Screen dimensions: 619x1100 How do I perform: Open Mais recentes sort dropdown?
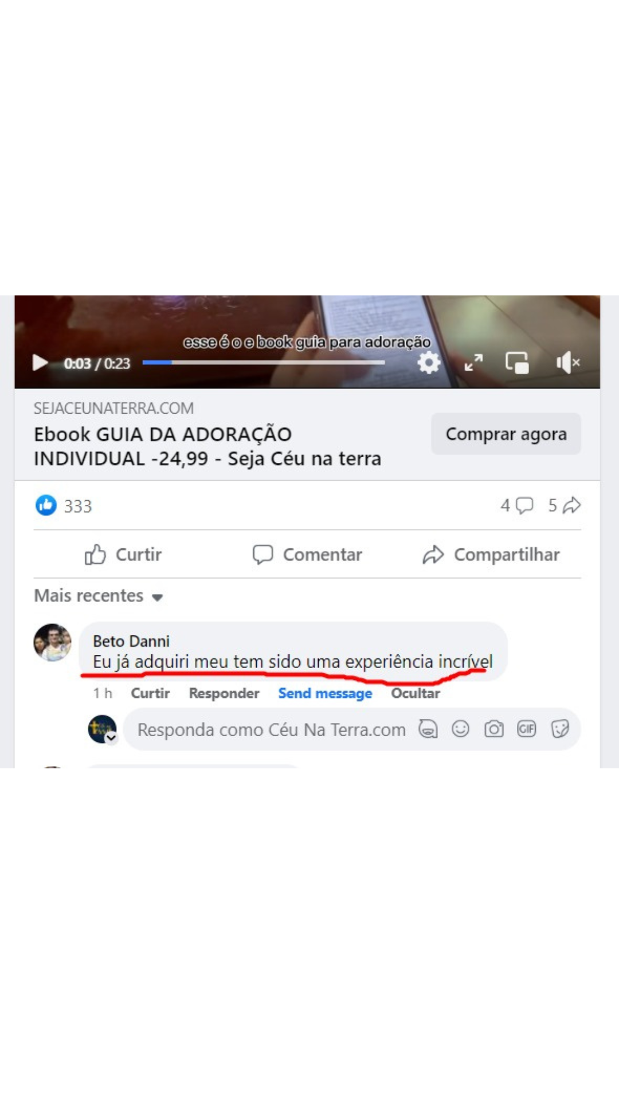[99, 596]
